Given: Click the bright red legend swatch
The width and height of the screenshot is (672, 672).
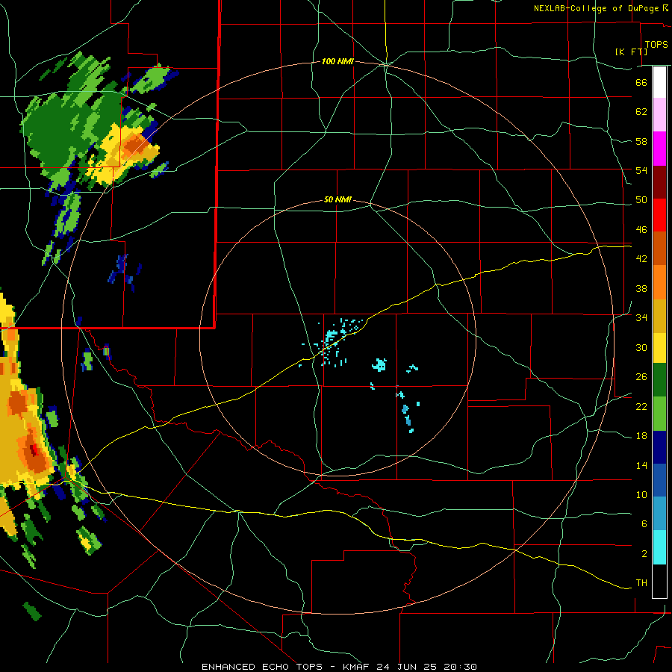Looking at the screenshot, I should pyautogui.click(x=659, y=215).
